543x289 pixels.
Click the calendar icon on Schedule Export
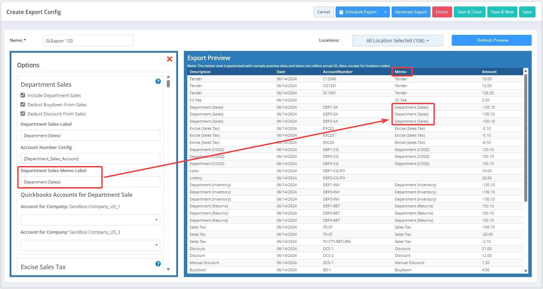click(x=341, y=12)
